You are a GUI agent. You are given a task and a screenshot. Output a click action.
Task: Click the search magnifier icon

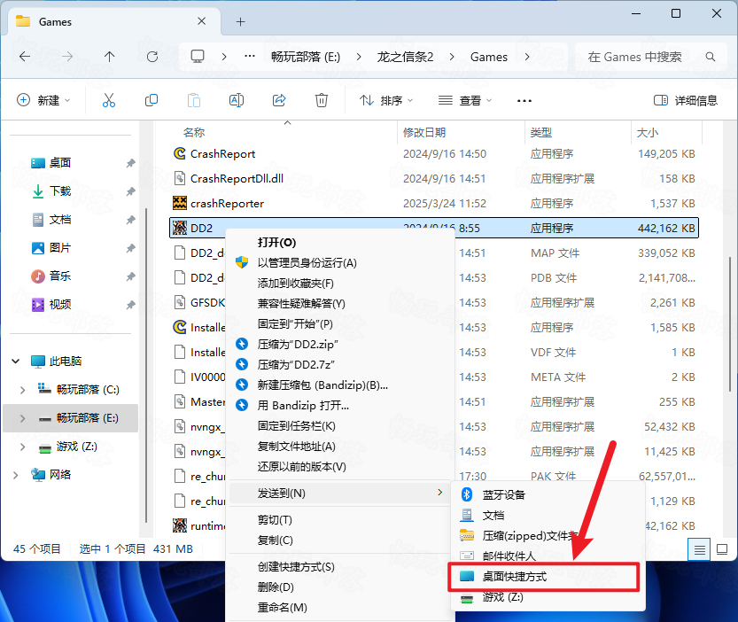[x=711, y=57]
